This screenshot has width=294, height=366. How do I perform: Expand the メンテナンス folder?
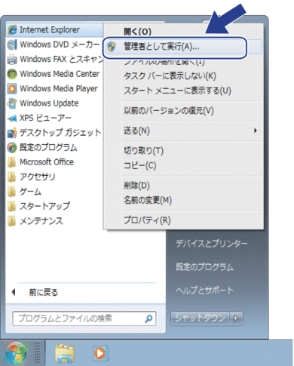[x=35, y=221]
